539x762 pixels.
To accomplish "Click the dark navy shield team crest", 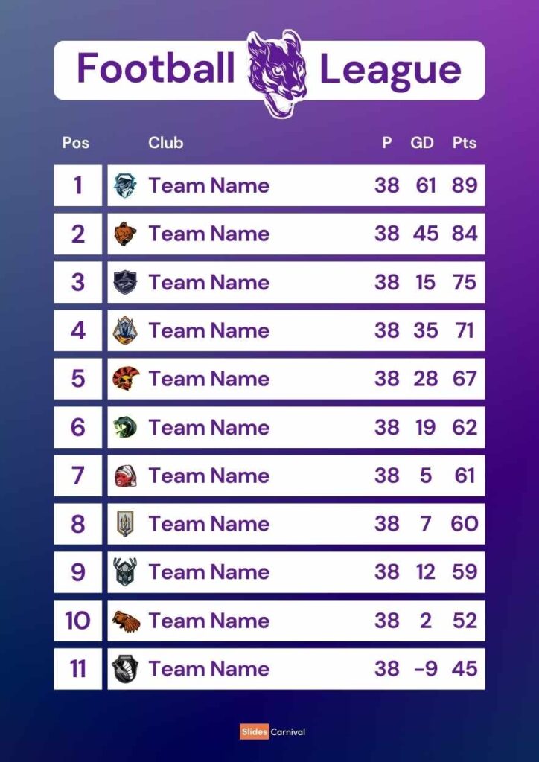I will (x=125, y=282).
